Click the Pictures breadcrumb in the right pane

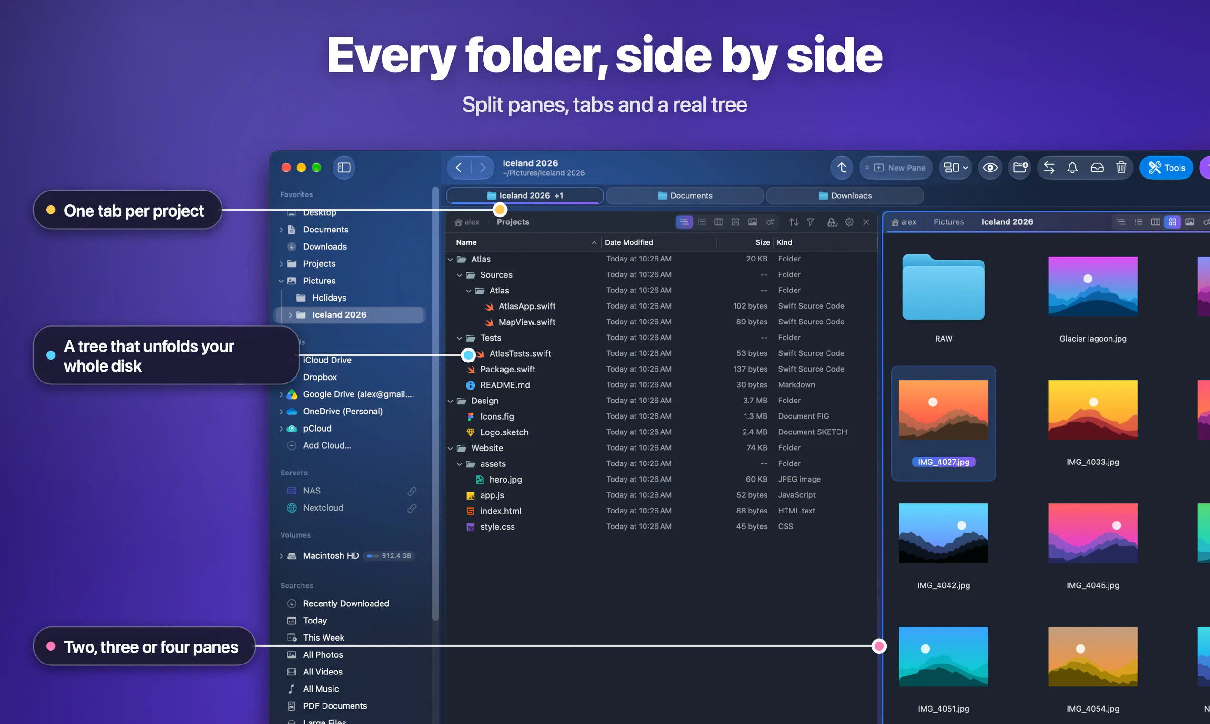pos(948,222)
